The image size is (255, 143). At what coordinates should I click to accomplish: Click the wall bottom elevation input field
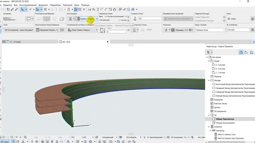click(116, 32)
